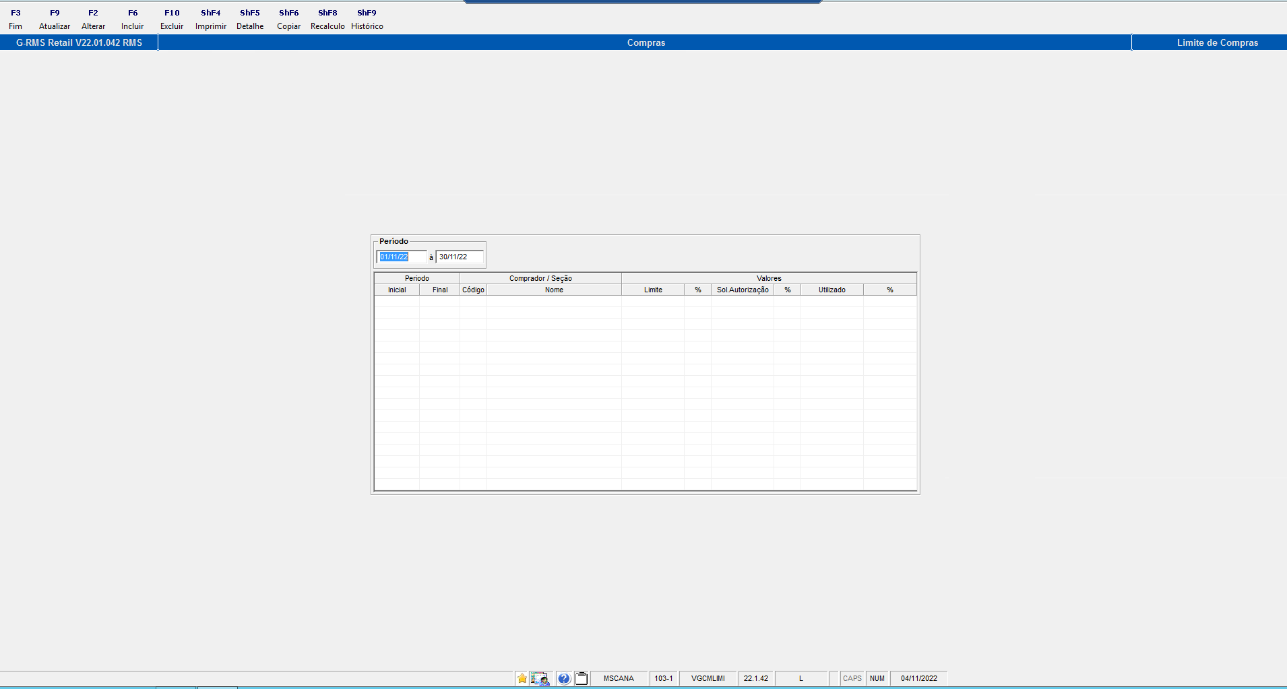The image size is (1287, 689).
Task: Click the Inicial column header
Action: (x=397, y=290)
